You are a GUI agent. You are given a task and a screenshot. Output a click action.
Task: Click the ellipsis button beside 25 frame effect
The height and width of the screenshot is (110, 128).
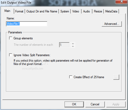(116, 77)
